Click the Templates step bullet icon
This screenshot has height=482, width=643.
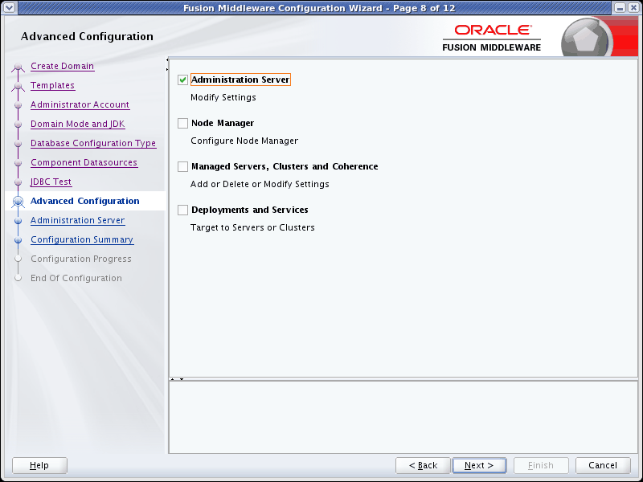[x=18, y=86]
